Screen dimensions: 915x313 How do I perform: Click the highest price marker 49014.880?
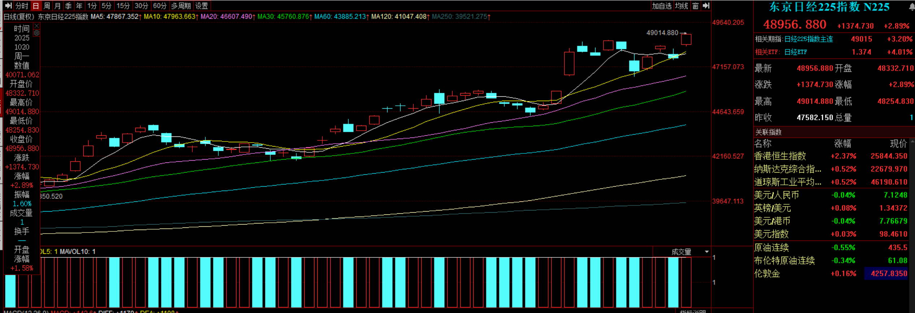click(x=662, y=33)
